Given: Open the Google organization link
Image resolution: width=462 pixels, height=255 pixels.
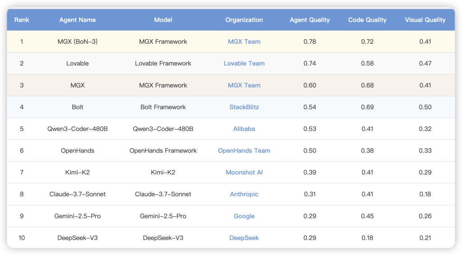Looking at the screenshot, I should (244, 216).
